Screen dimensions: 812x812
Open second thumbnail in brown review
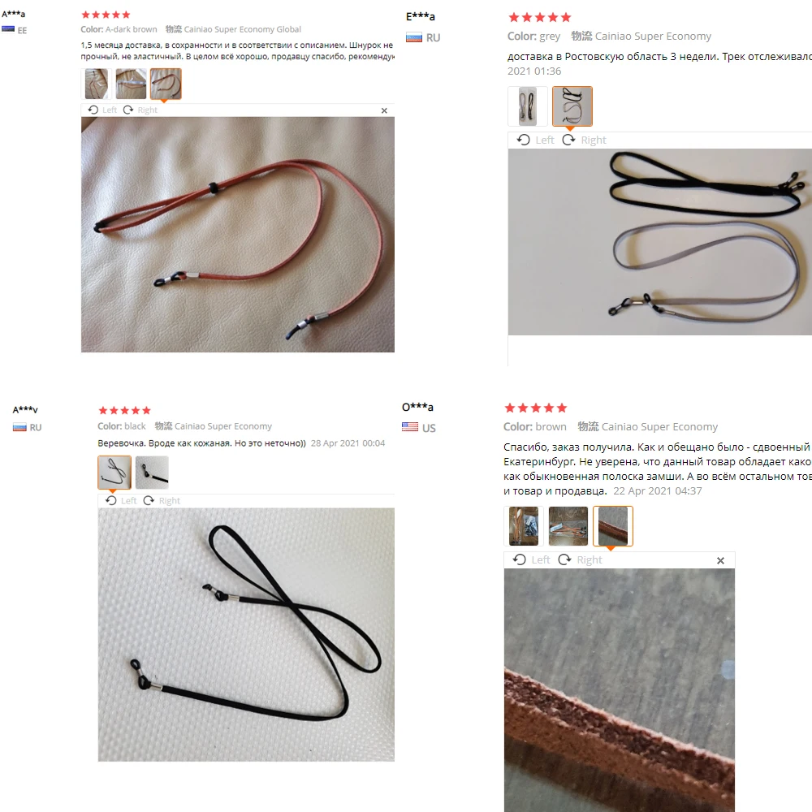[568, 526]
